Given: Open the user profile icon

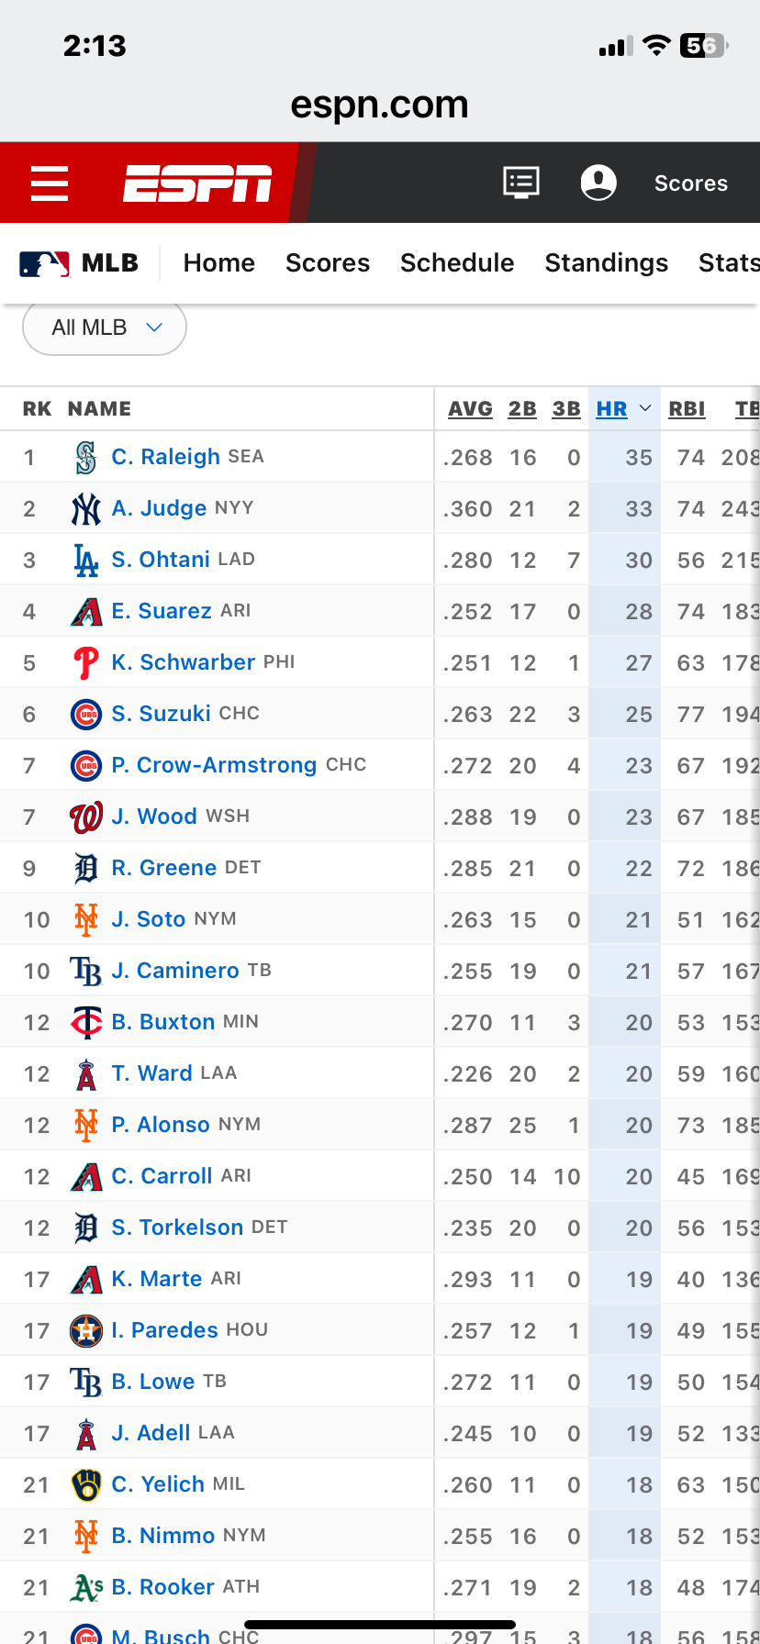Looking at the screenshot, I should [598, 183].
